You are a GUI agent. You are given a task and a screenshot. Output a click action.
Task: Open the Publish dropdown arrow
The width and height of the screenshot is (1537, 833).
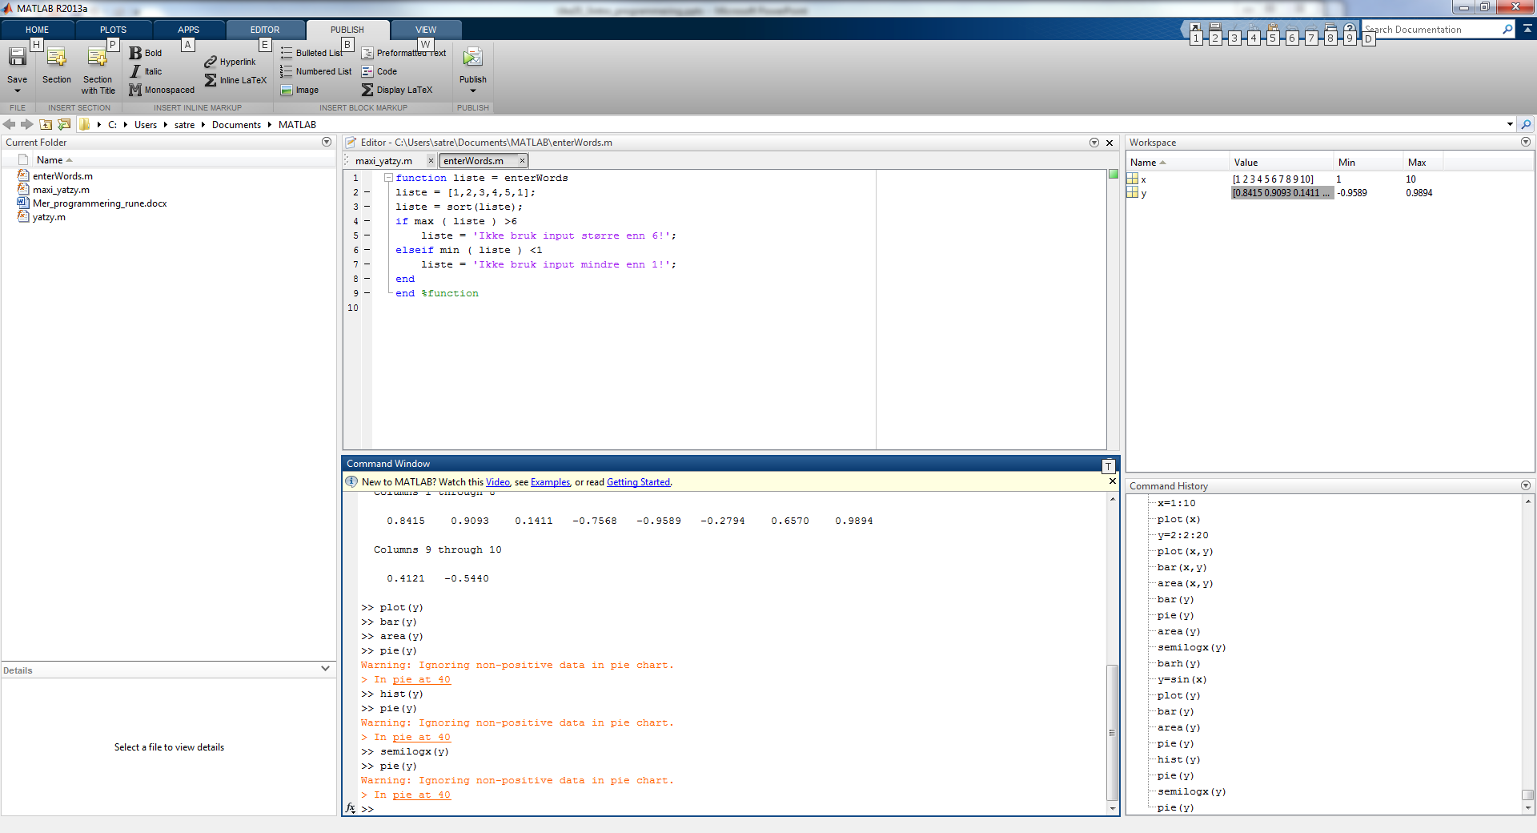pos(473,91)
